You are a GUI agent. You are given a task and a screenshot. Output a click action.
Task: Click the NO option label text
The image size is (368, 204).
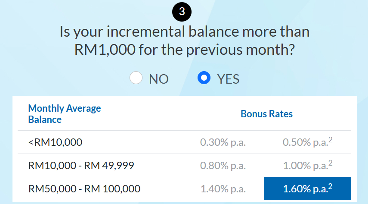pos(159,79)
